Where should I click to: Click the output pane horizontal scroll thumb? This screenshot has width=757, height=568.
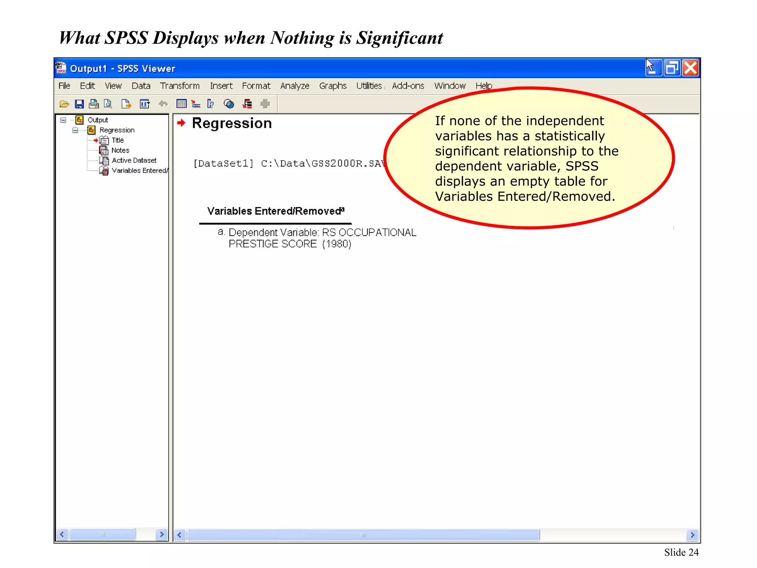click(363, 535)
